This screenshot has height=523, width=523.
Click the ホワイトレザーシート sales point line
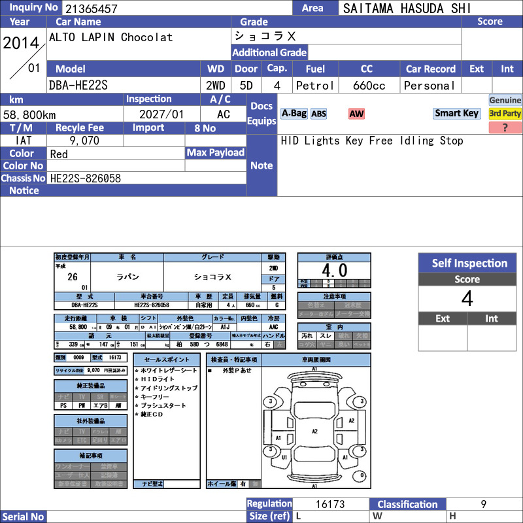(167, 370)
